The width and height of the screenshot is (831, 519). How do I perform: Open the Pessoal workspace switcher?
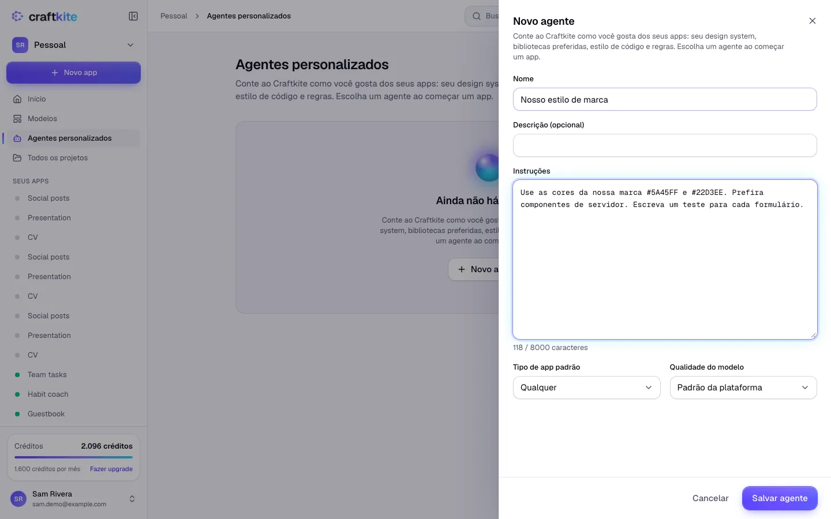(x=73, y=45)
